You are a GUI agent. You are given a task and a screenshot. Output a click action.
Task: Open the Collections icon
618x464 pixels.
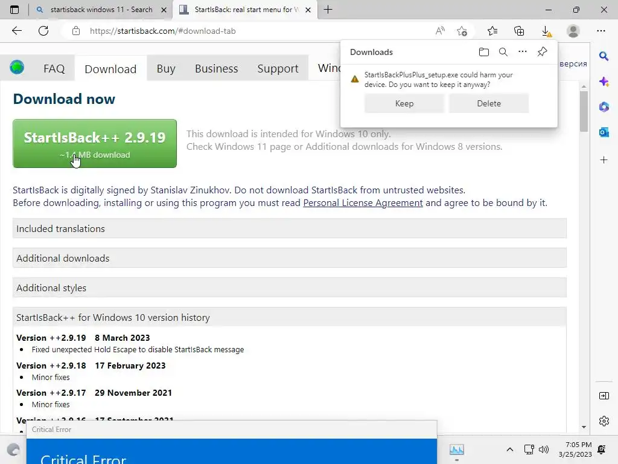[x=519, y=31]
